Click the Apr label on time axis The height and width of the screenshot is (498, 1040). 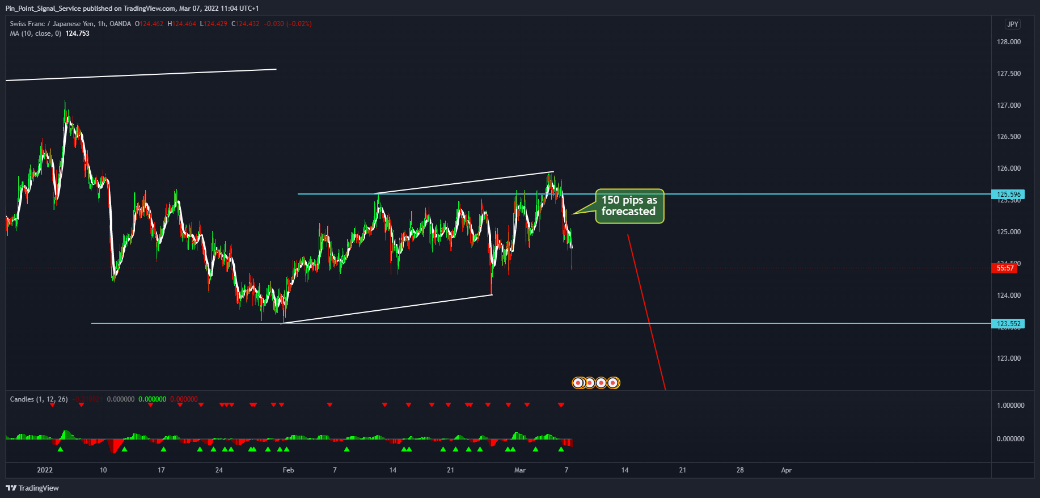coord(786,470)
